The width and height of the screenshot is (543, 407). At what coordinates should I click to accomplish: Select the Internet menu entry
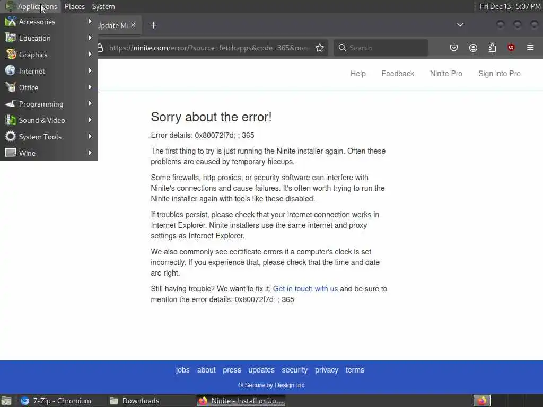click(x=49, y=70)
